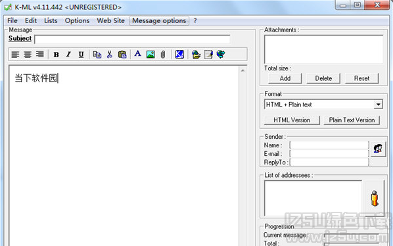Open the Lists menu
The image size is (393, 246).
(x=51, y=20)
